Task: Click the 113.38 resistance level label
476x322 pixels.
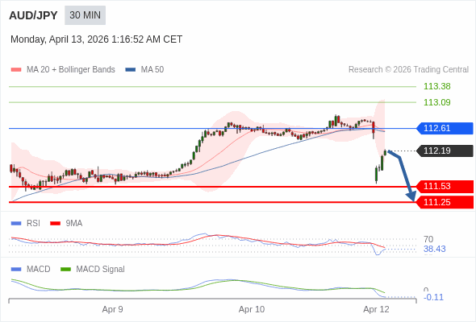Action: tap(436, 86)
